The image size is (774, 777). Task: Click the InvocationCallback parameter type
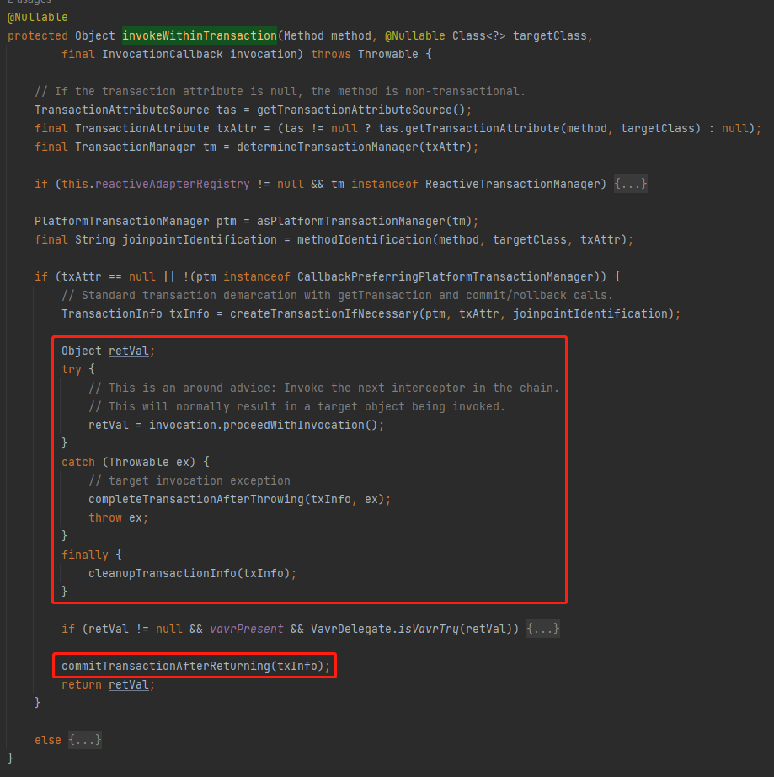tap(163, 55)
